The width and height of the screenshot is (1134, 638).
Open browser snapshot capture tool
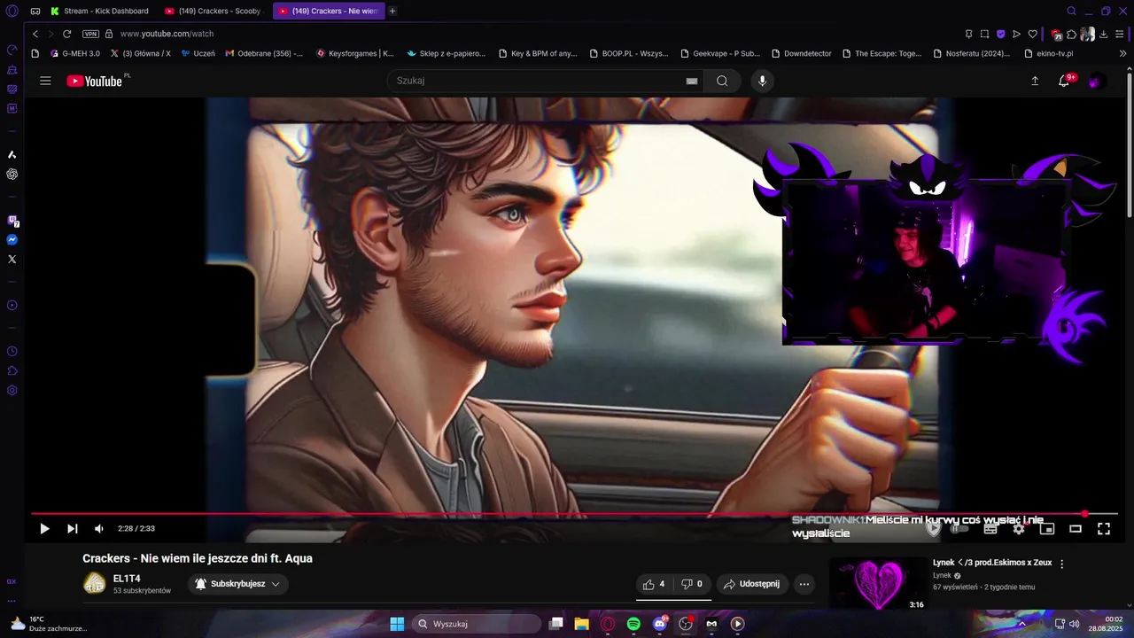[984, 34]
